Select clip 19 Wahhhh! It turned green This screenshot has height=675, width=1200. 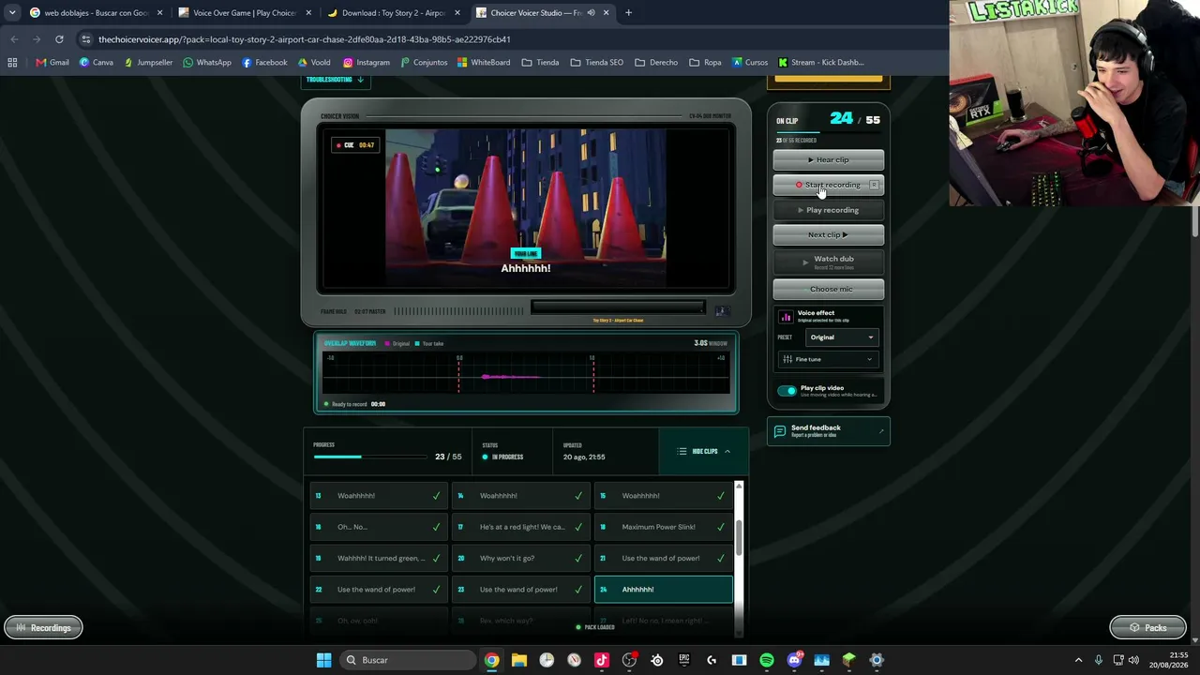[379, 558]
